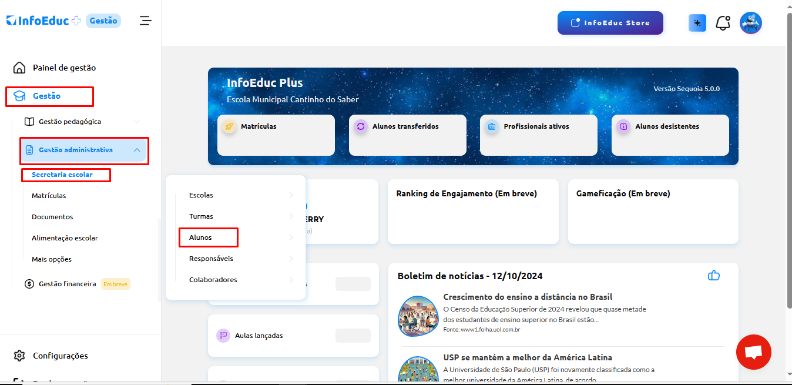The image size is (792, 385).
Task: Open news USP se mantém a melhor
Action: [x=528, y=357]
